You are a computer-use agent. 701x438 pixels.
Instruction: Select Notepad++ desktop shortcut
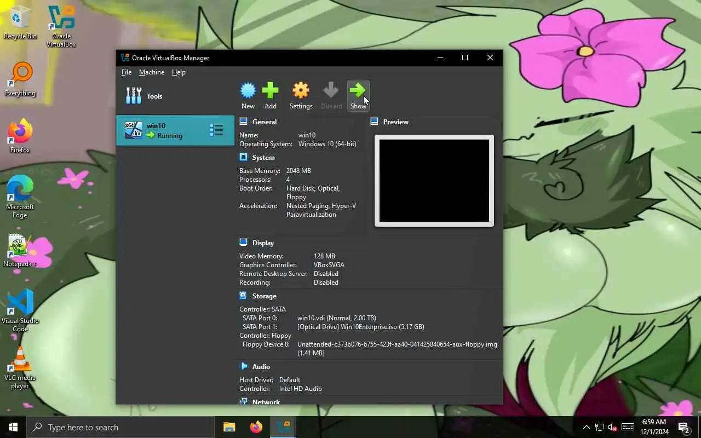(x=20, y=251)
